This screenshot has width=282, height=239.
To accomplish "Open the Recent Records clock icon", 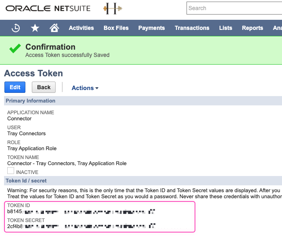I will point(16,28).
